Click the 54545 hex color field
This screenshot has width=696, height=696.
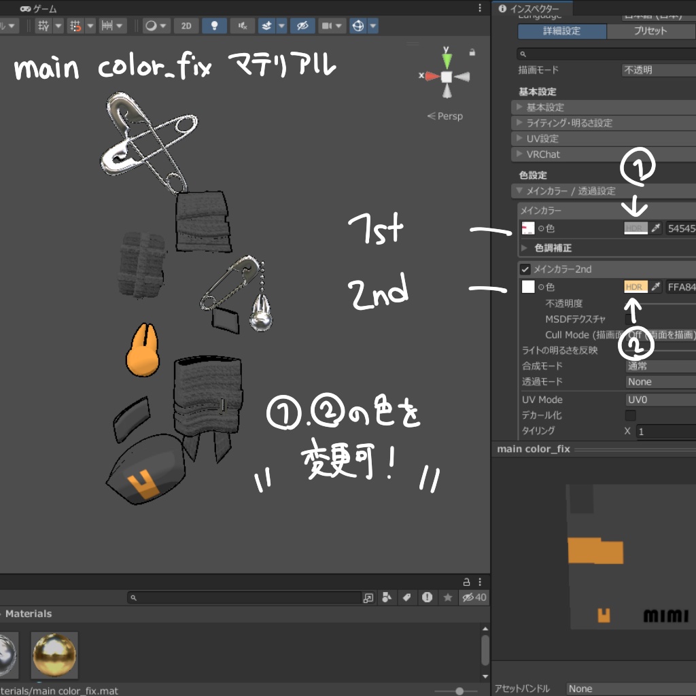tap(680, 228)
